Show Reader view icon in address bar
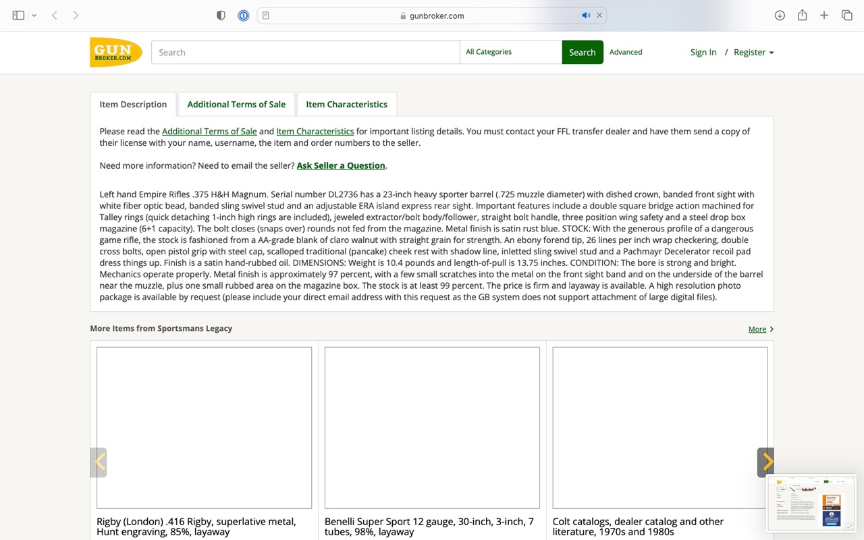 pos(266,16)
